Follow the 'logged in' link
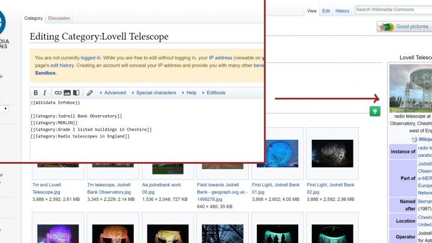Image resolution: width=432 pixels, height=243 pixels. pos(91,58)
